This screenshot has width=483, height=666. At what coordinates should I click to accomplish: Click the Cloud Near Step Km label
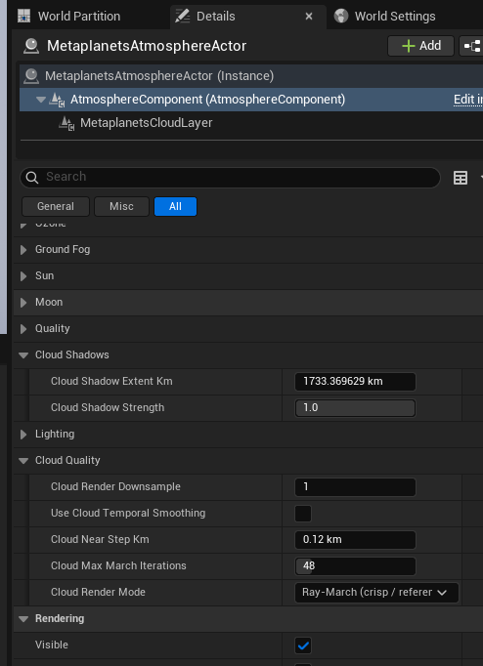pyautogui.click(x=100, y=539)
